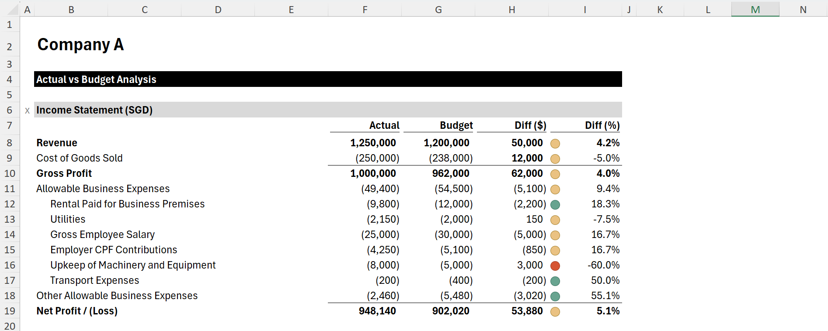Click the yellow indicator for Cost of Goods Sold

pos(555,159)
